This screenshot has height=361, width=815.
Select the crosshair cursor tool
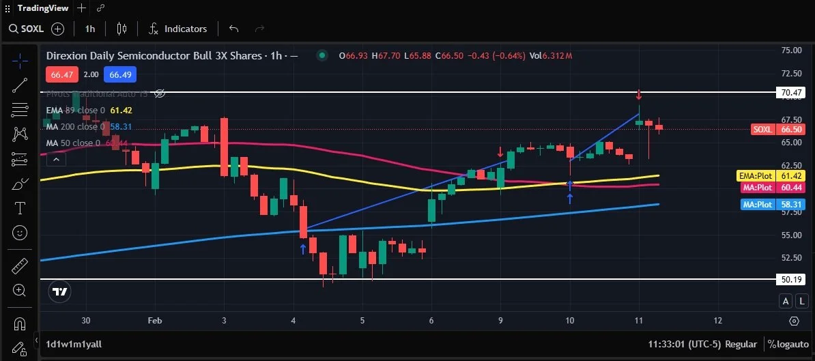[x=20, y=61]
